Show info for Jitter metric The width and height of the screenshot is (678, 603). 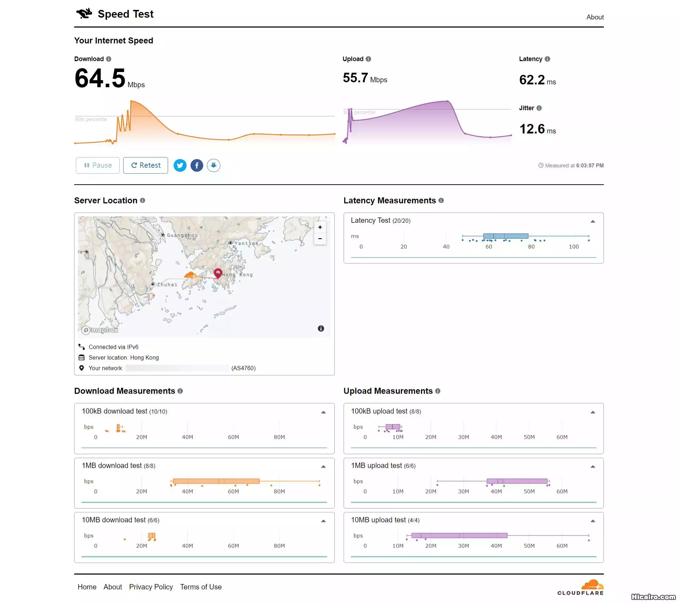[x=539, y=108]
